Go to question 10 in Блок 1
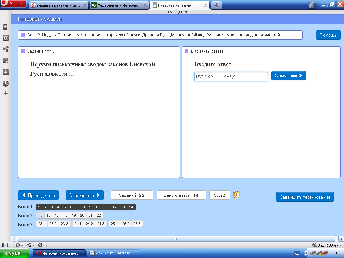This screenshot has height=258, width=344. coord(97,207)
